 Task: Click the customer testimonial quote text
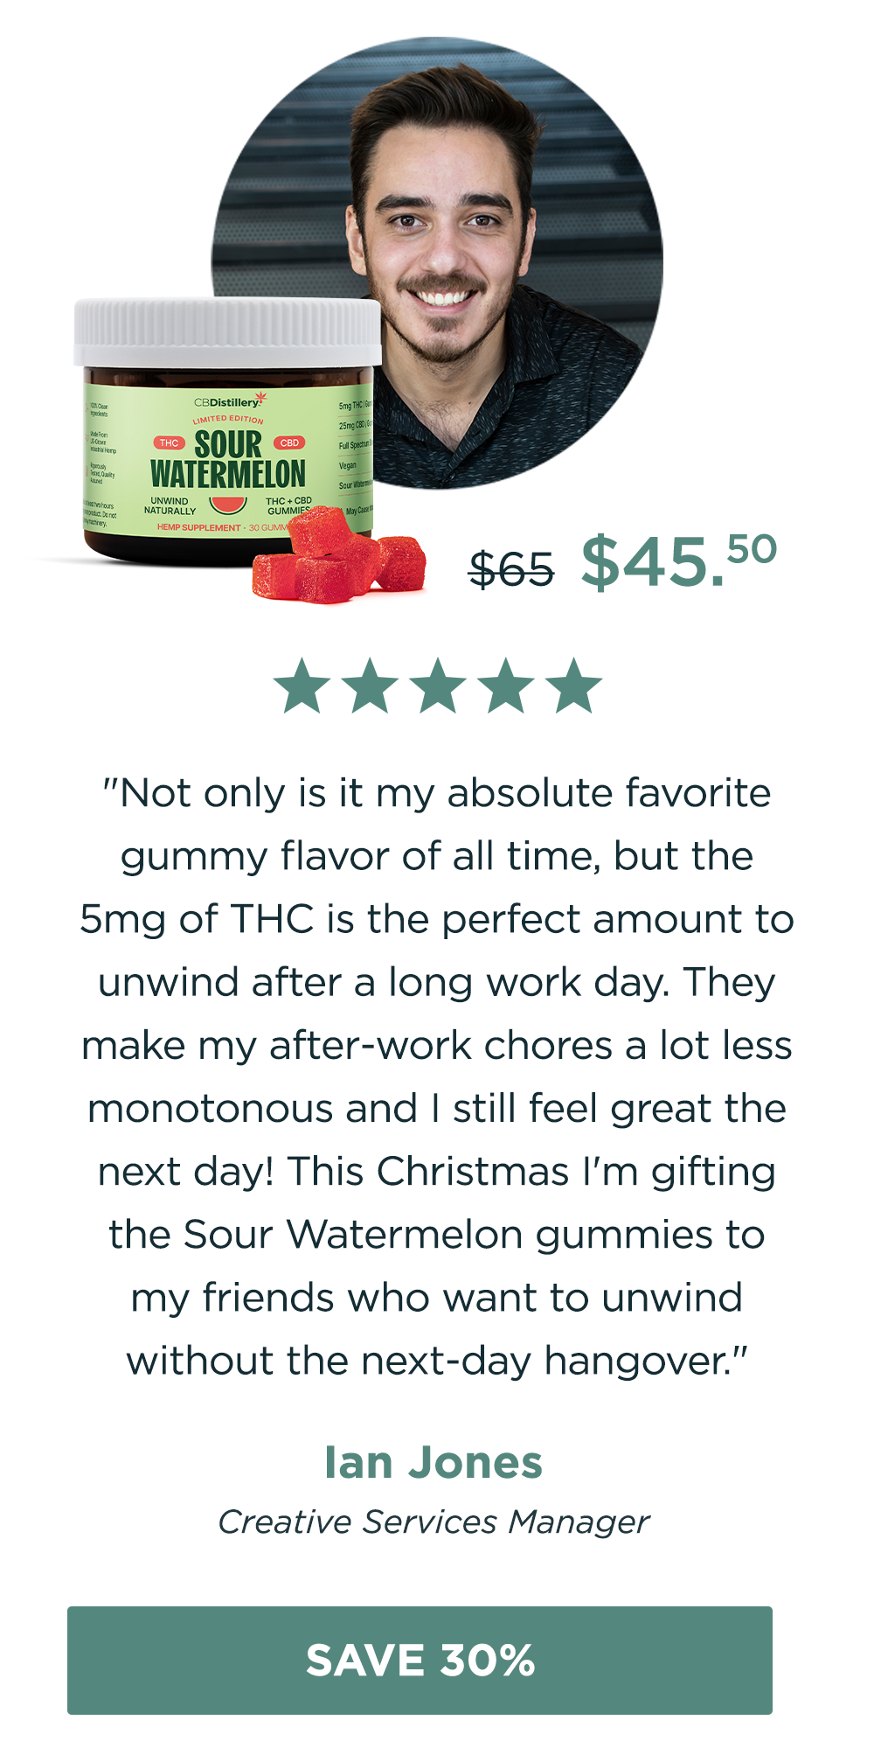436,1076
